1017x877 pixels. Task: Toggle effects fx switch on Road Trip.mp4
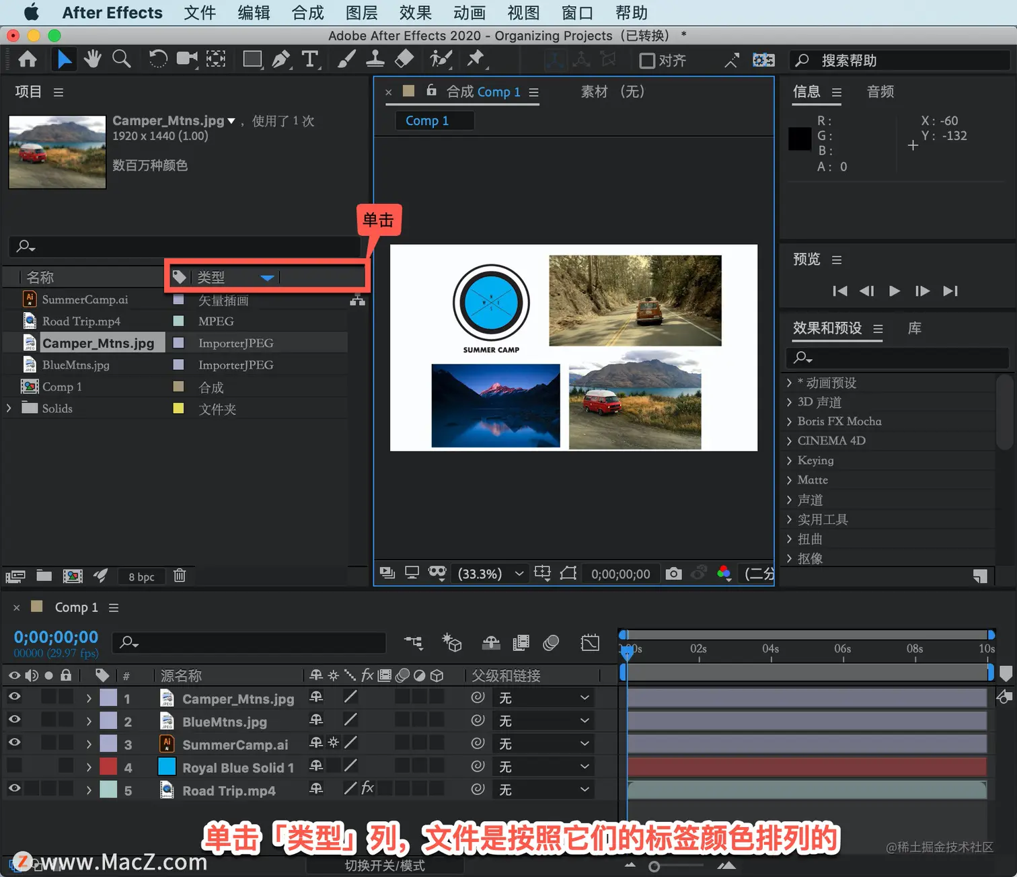pyautogui.click(x=367, y=788)
